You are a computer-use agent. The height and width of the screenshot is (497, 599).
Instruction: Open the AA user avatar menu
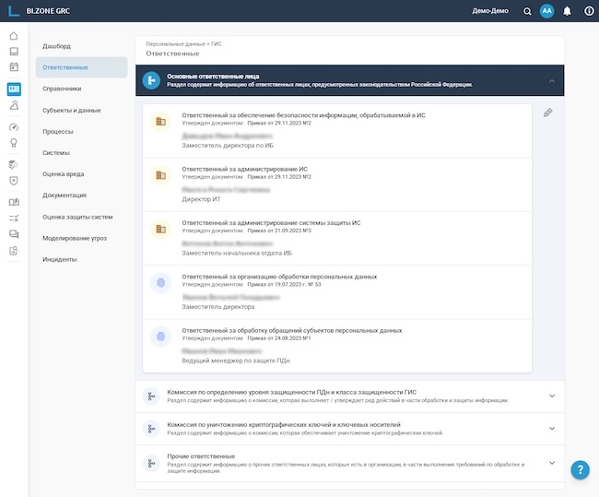pos(547,11)
